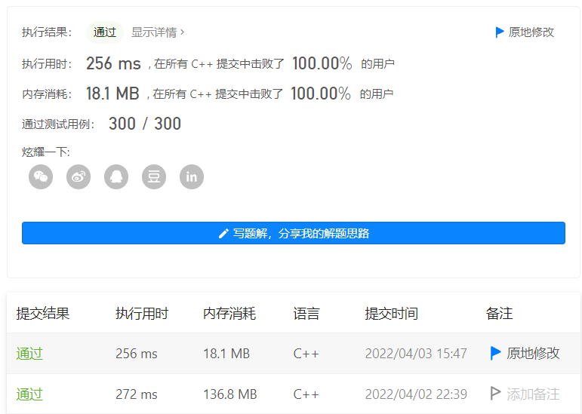
Task: Expand 显示详情 chevron arrow
Action: pyautogui.click(x=182, y=32)
